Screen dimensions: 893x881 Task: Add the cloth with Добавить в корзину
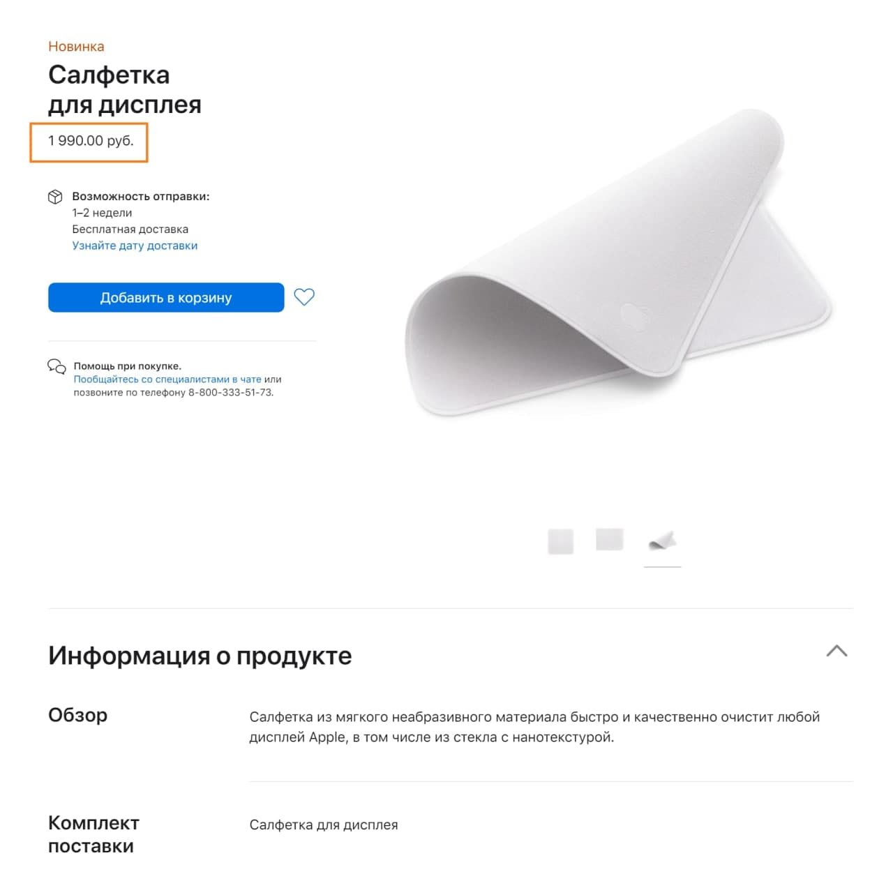point(166,297)
